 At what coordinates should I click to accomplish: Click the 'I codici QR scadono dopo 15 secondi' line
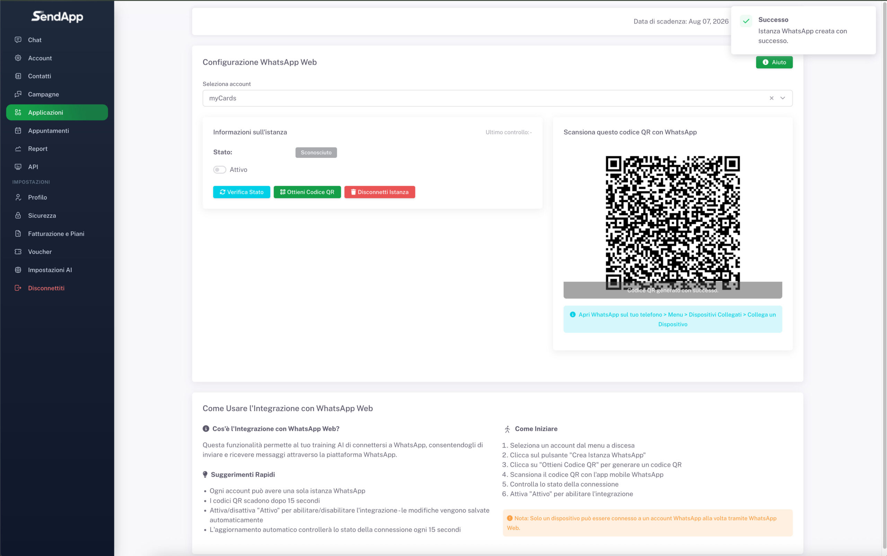pos(265,501)
